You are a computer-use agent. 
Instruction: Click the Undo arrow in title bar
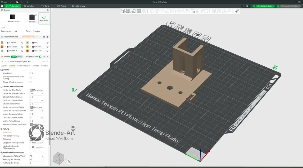point(22,2)
